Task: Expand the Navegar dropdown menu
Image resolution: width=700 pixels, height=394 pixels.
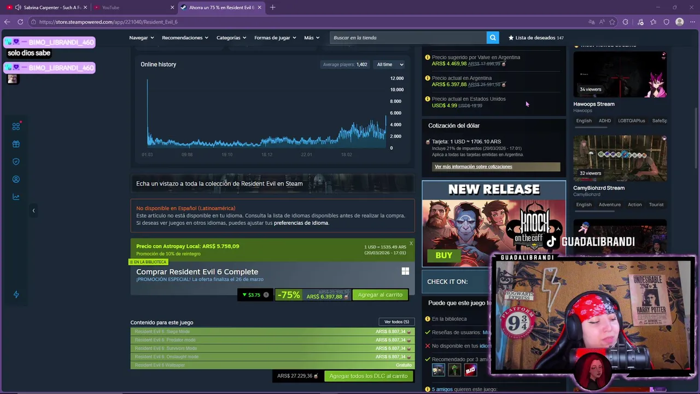Action: (141, 38)
